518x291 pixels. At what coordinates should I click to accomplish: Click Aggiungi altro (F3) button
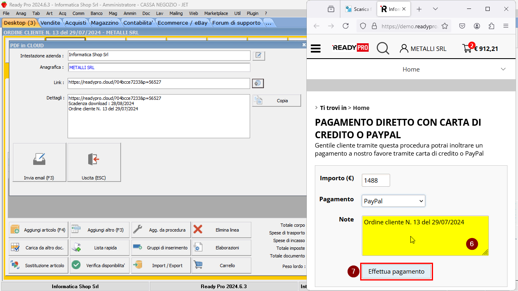tap(100, 230)
